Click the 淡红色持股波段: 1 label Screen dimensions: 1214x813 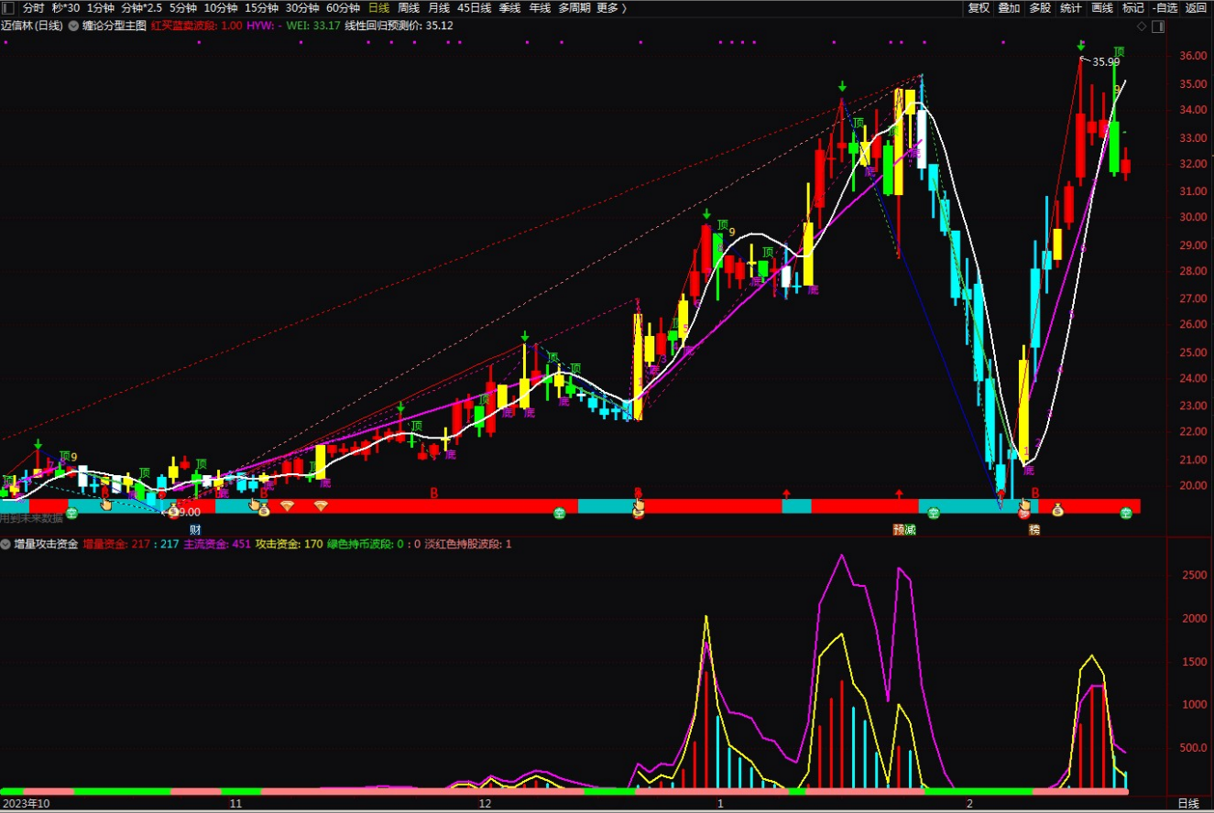468,544
